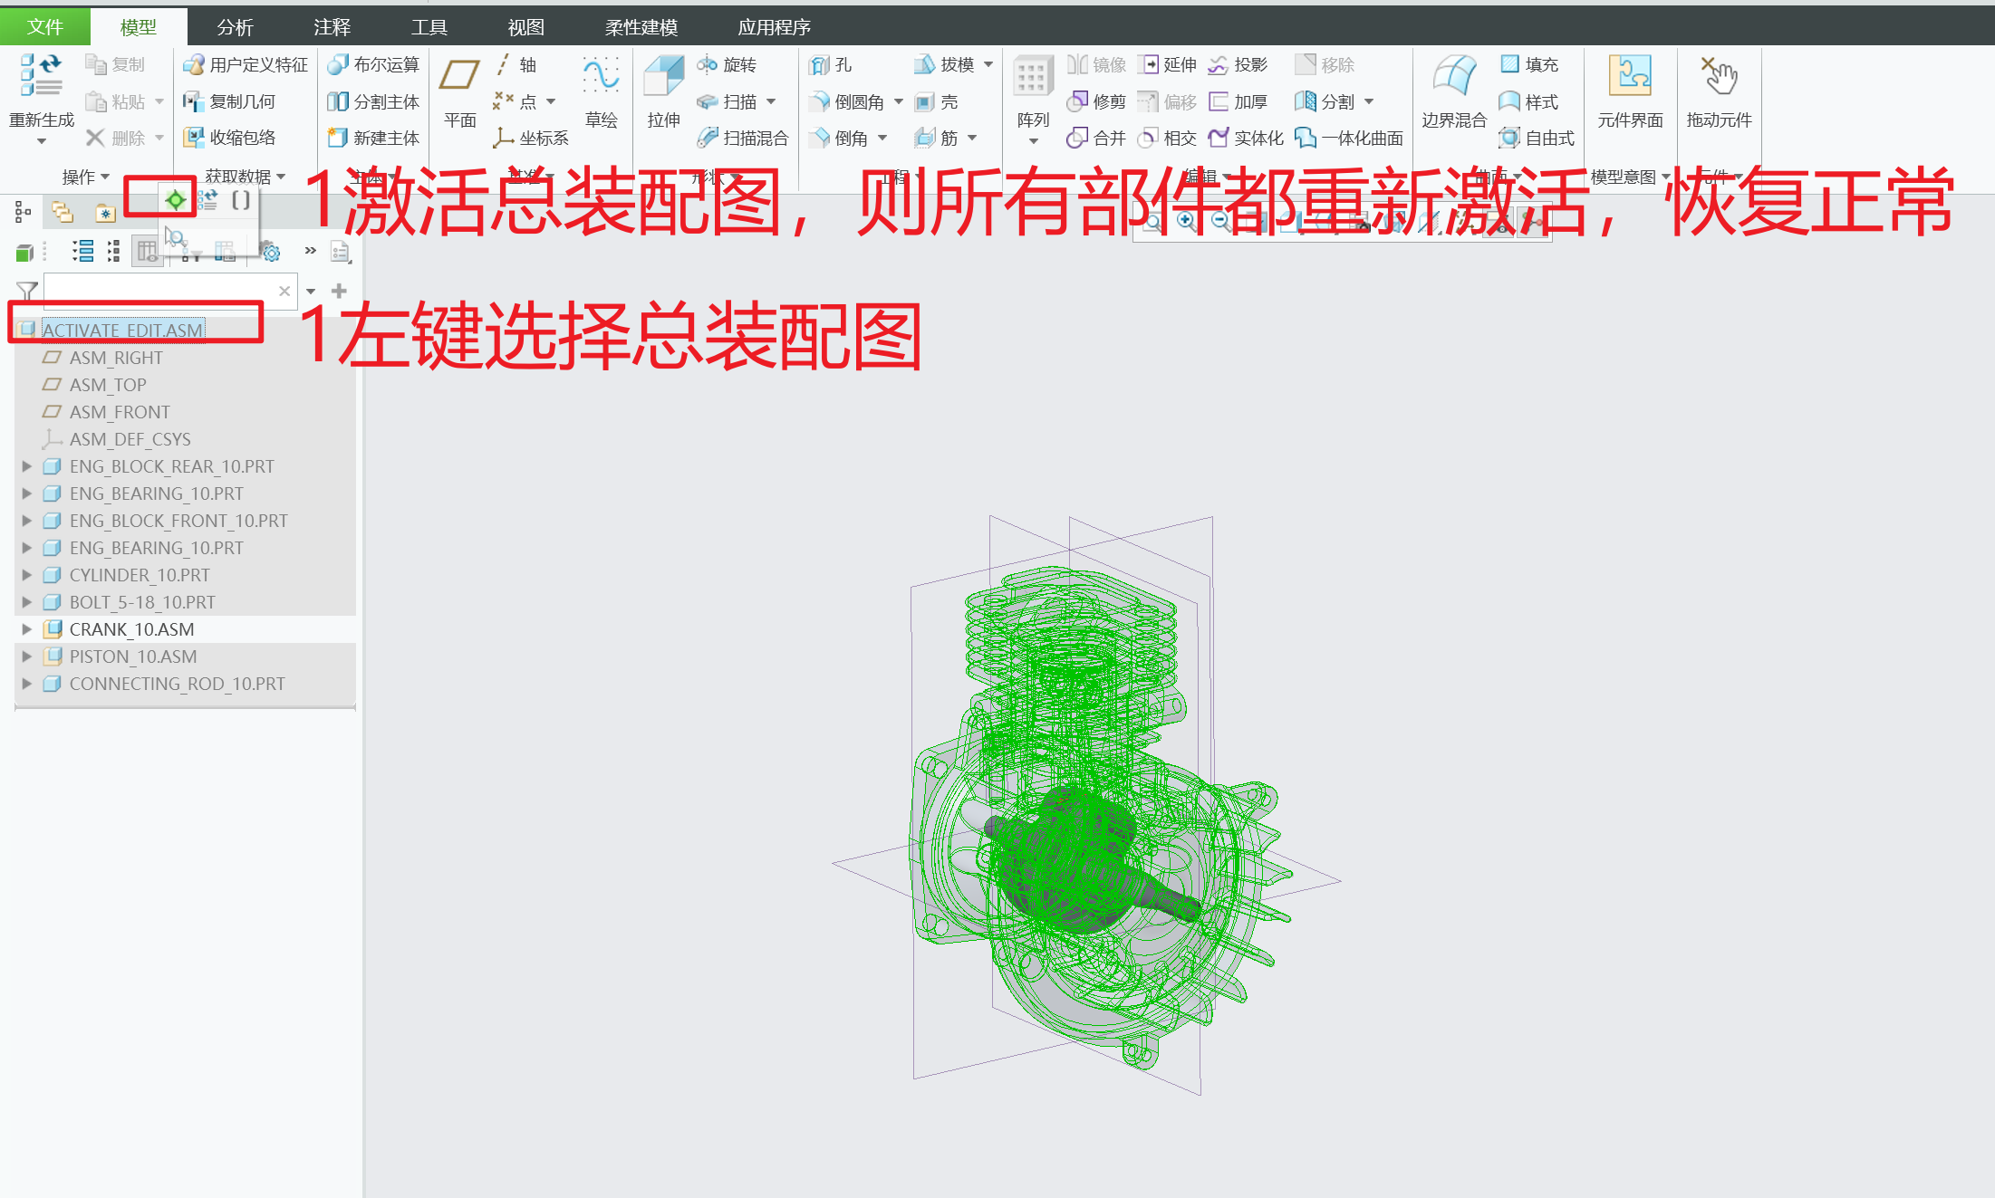
Task: Click the green Activate icon in mini toolbar
Action: pos(176,200)
